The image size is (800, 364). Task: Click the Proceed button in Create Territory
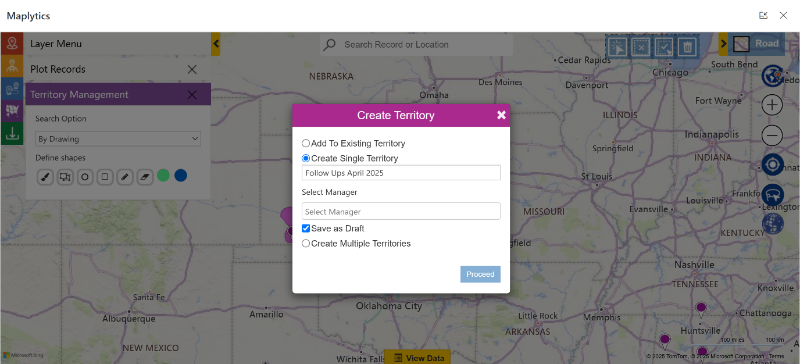(480, 274)
